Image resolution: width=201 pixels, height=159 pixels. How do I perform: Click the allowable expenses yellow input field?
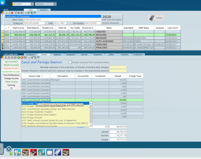118,67
